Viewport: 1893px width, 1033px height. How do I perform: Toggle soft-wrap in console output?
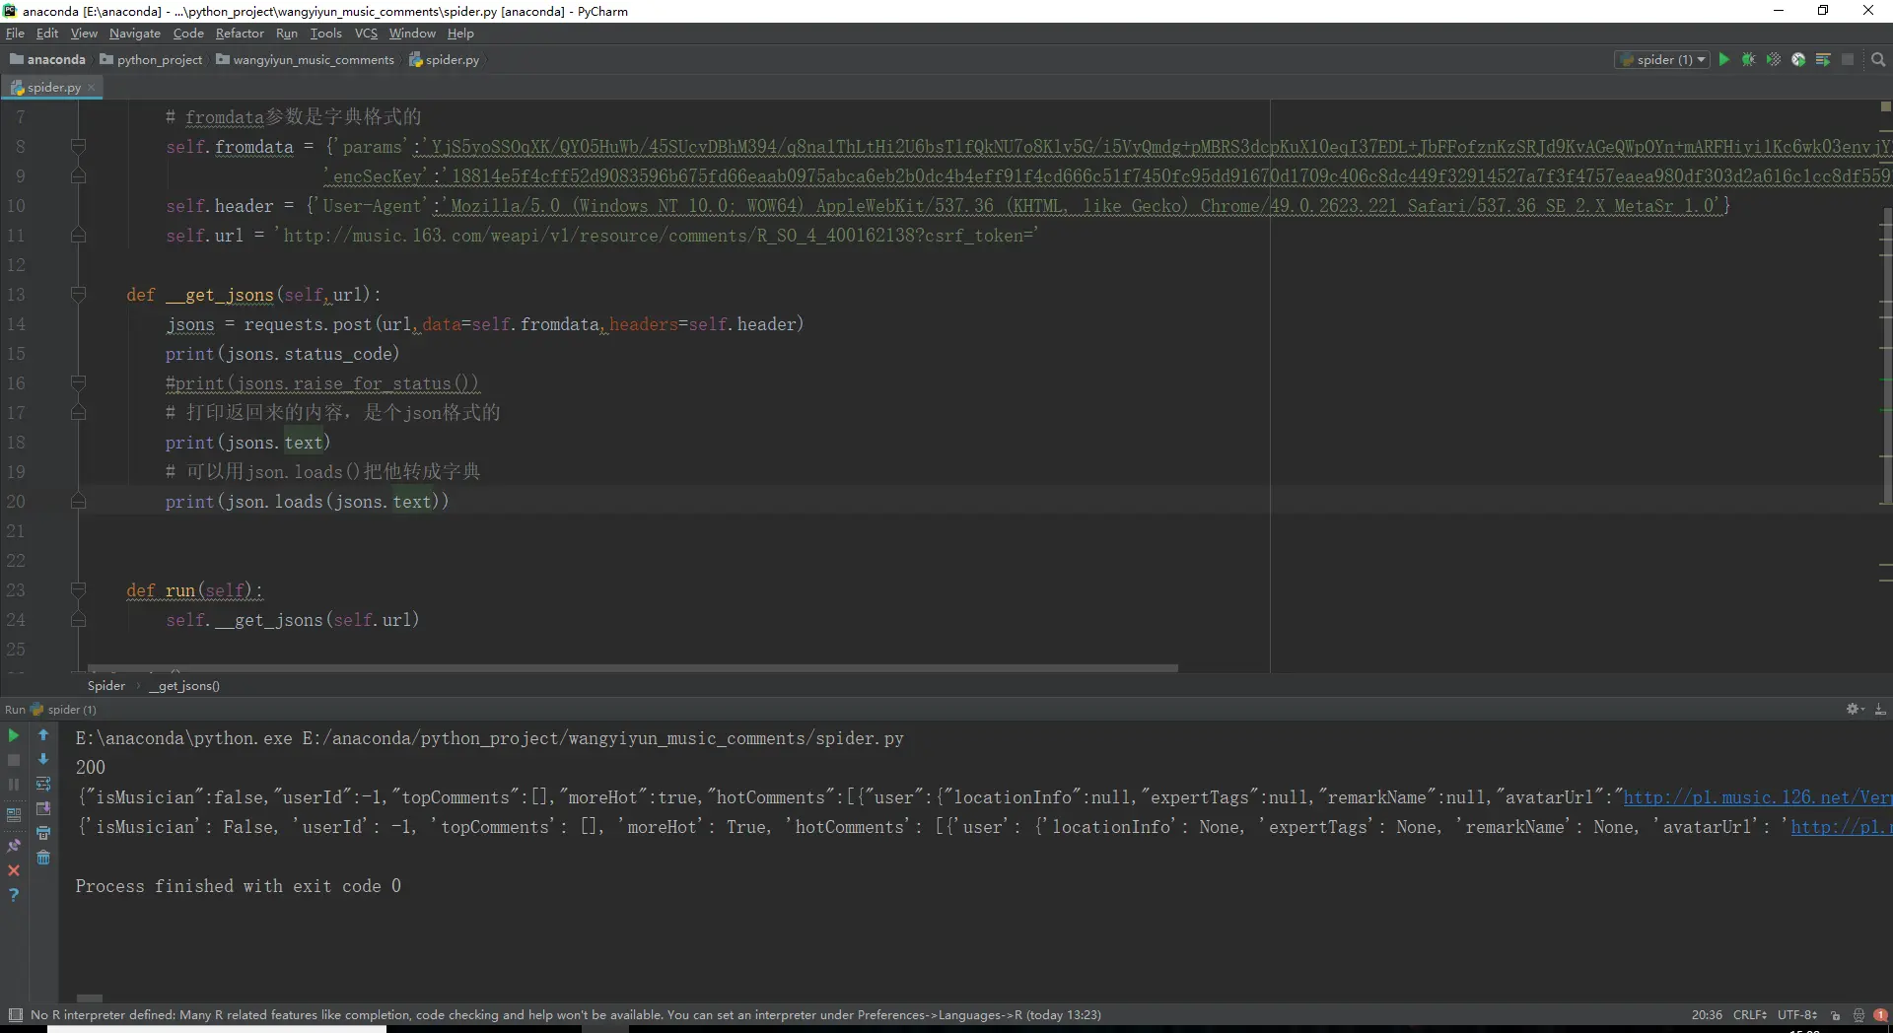coord(43,784)
